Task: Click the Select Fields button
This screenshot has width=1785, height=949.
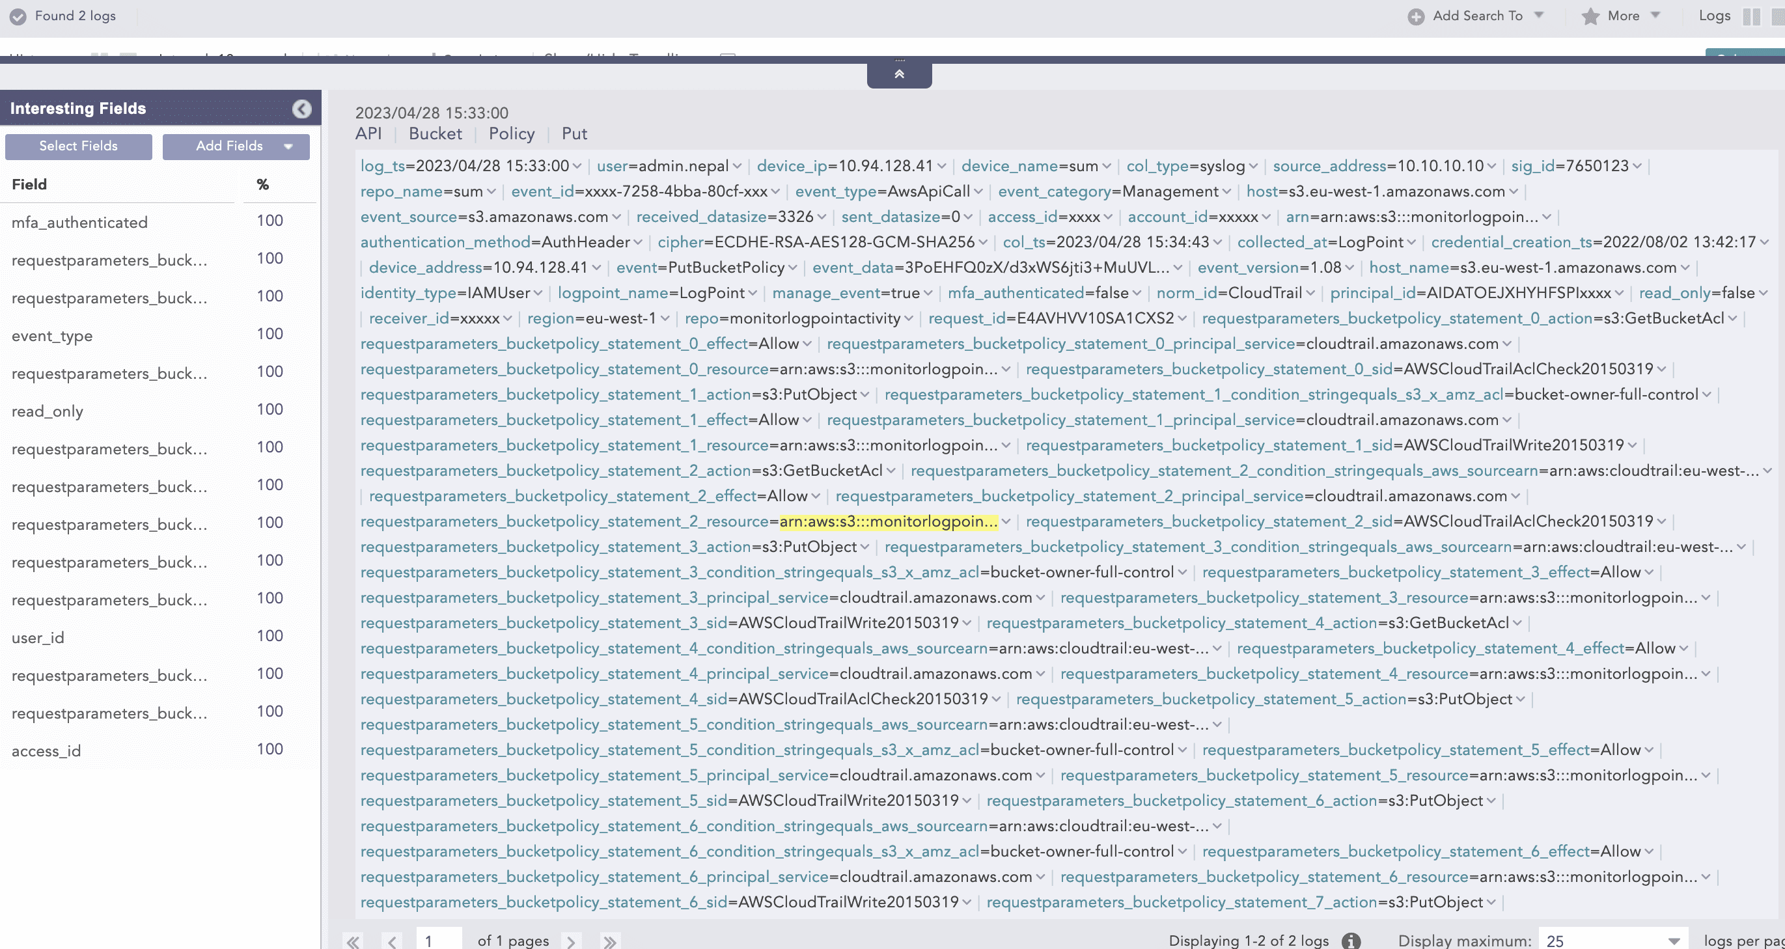Action: pyautogui.click(x=78, y=146)
